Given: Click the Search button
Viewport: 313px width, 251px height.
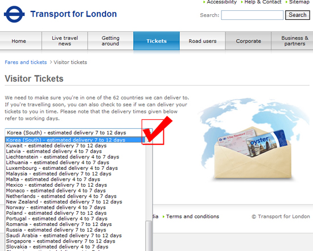Looking at the screenshot, I should click(298, 15).
